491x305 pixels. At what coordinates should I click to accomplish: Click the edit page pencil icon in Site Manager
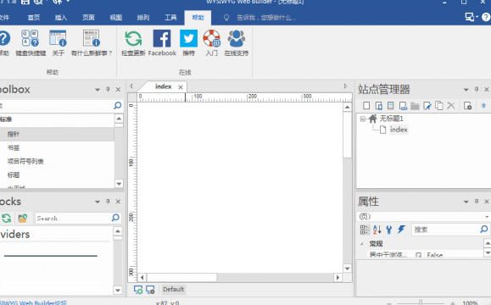pyautogui.click(x=427, y=106)
